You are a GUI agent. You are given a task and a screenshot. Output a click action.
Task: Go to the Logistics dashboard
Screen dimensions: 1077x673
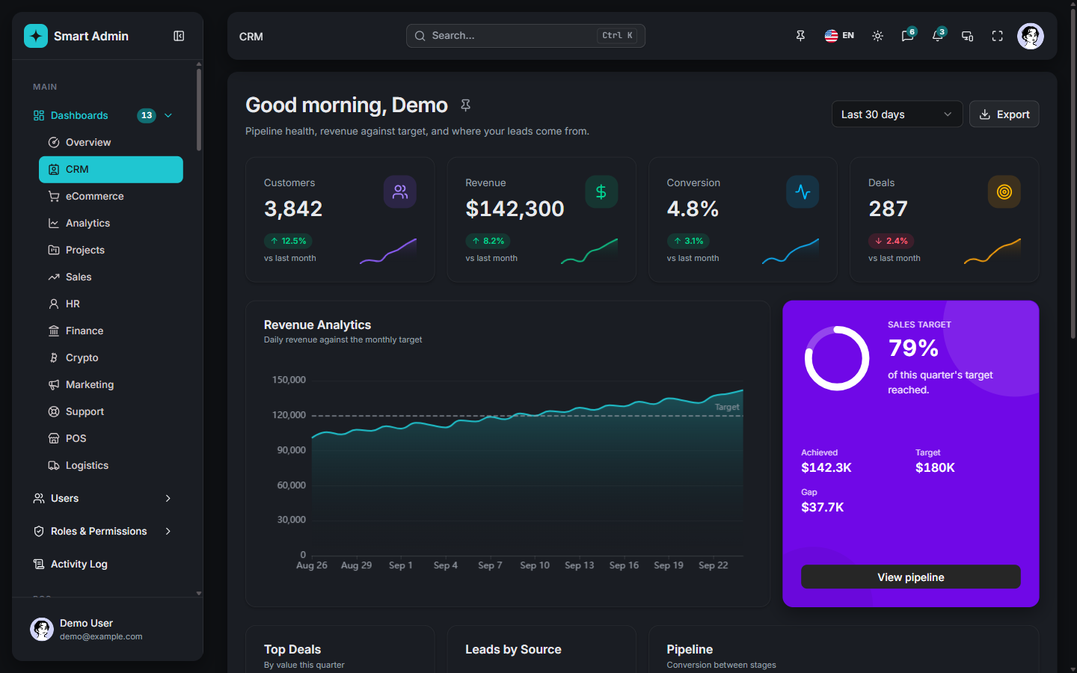point(111,465)
